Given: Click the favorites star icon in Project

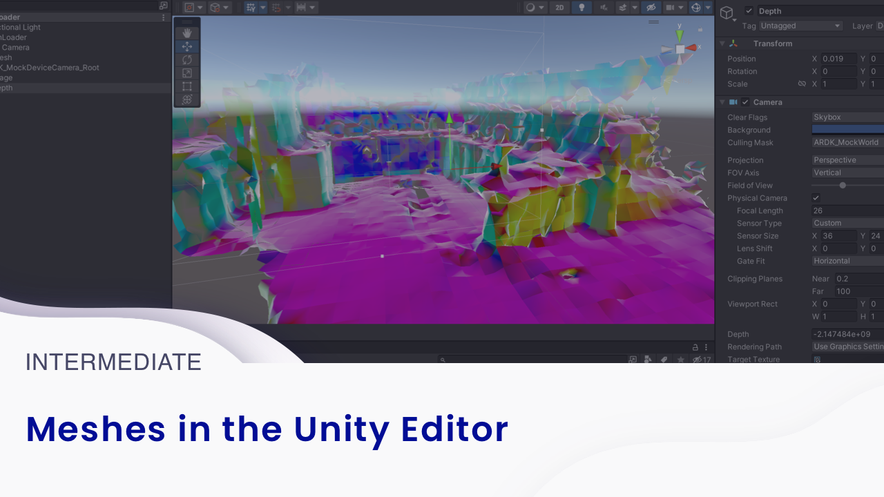Looking at the screenshot, I should 680,360.
